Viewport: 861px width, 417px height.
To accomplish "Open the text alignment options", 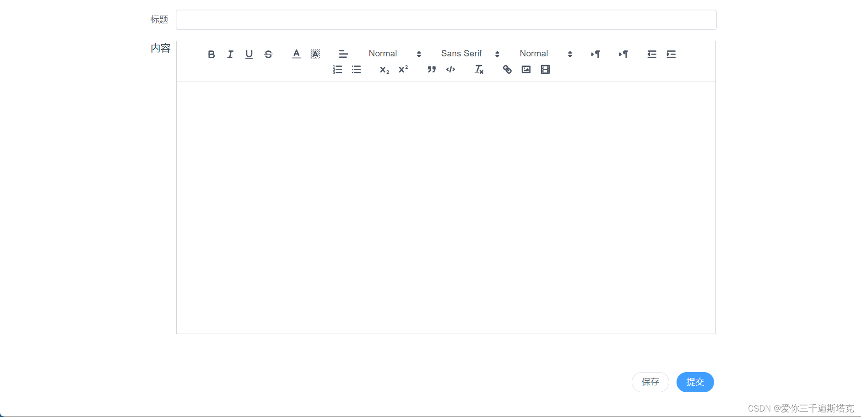I will tap(343, 54).
